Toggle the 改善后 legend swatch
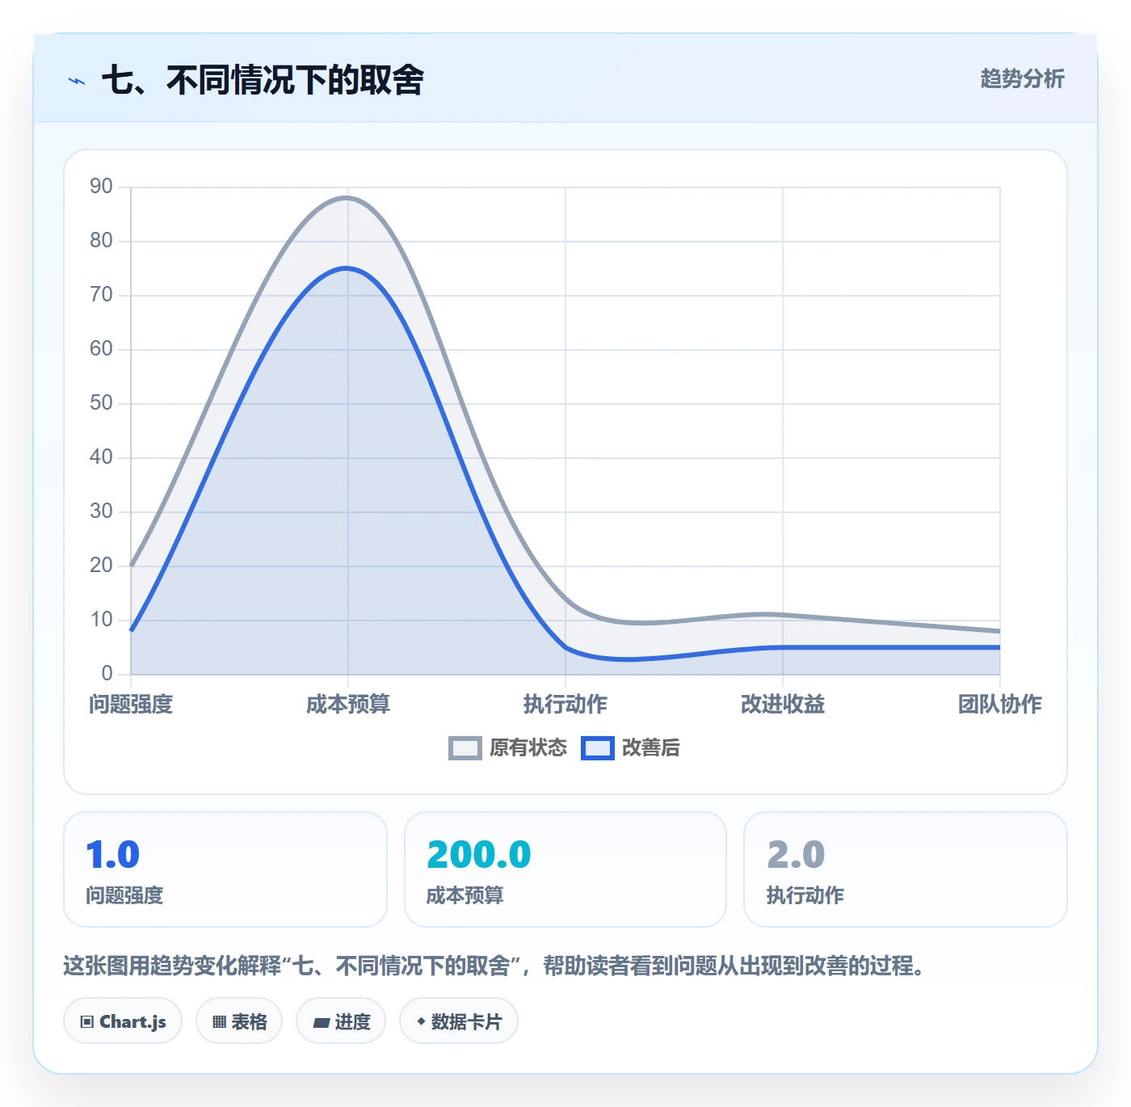This screenshot has width=1131, height=1107. [597, 748]
